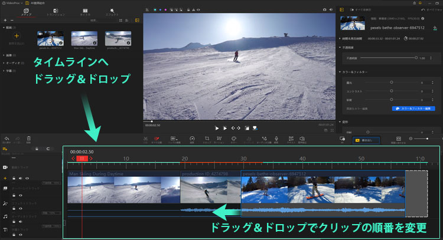Toggle the timeline magnet snap icon

coord(48,149)
